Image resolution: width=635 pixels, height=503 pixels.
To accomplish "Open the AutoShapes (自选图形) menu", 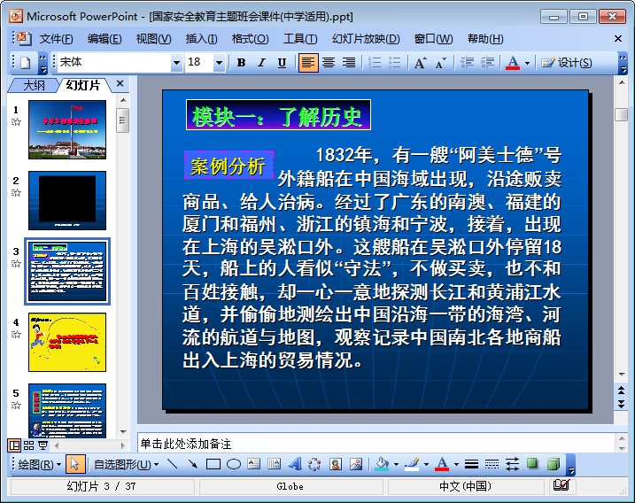I will [127, 464].
